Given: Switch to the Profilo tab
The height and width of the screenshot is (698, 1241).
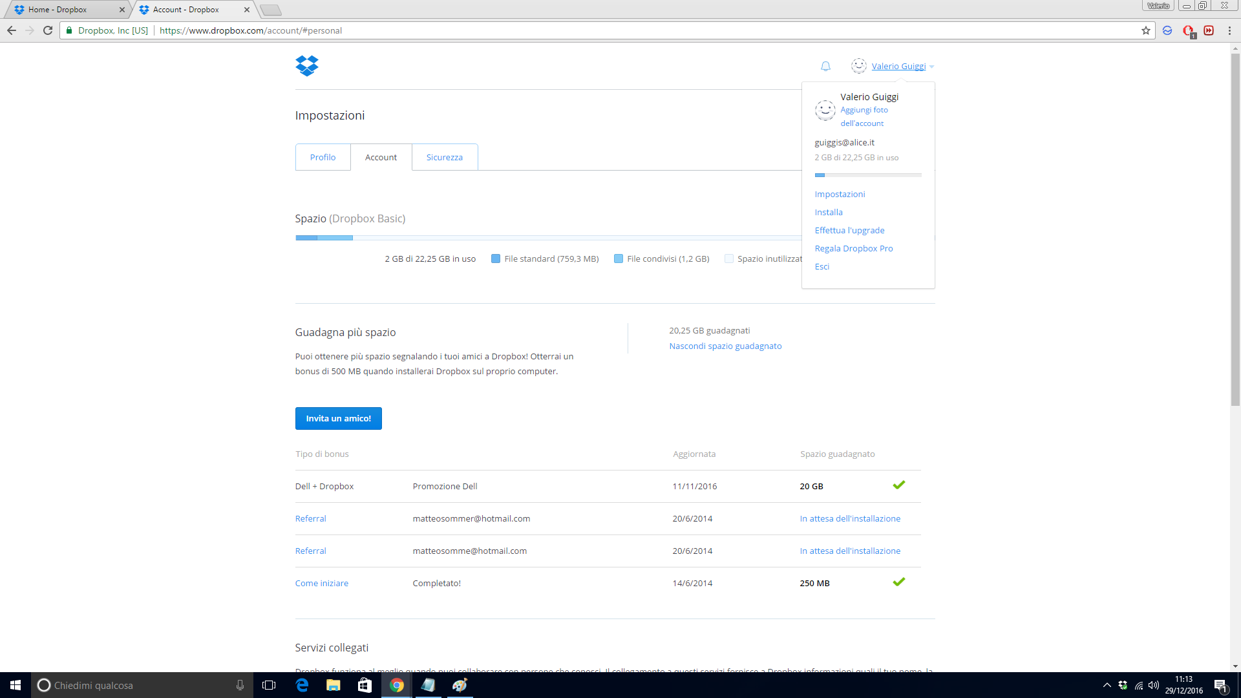Looking at the screenshot, I should (323, 157).
